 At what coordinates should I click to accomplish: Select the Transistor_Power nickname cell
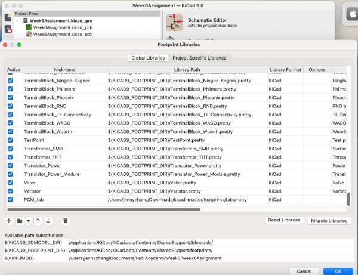[x=65, y=166]
